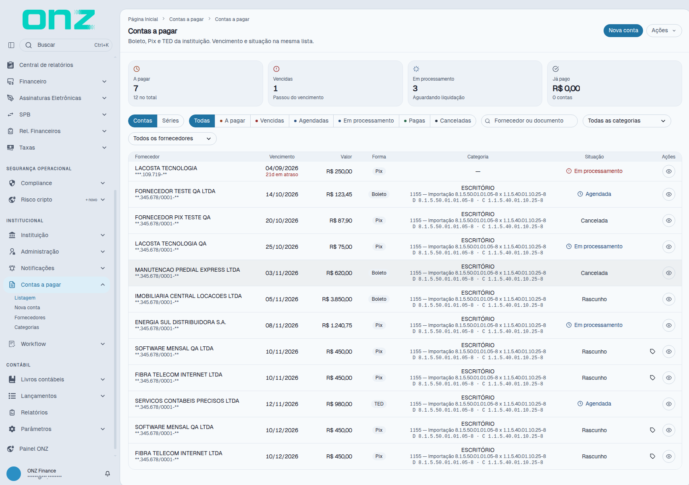Select Pagas filter tab
Viewport: 689px width, 485px height.
tap(414, 121)
